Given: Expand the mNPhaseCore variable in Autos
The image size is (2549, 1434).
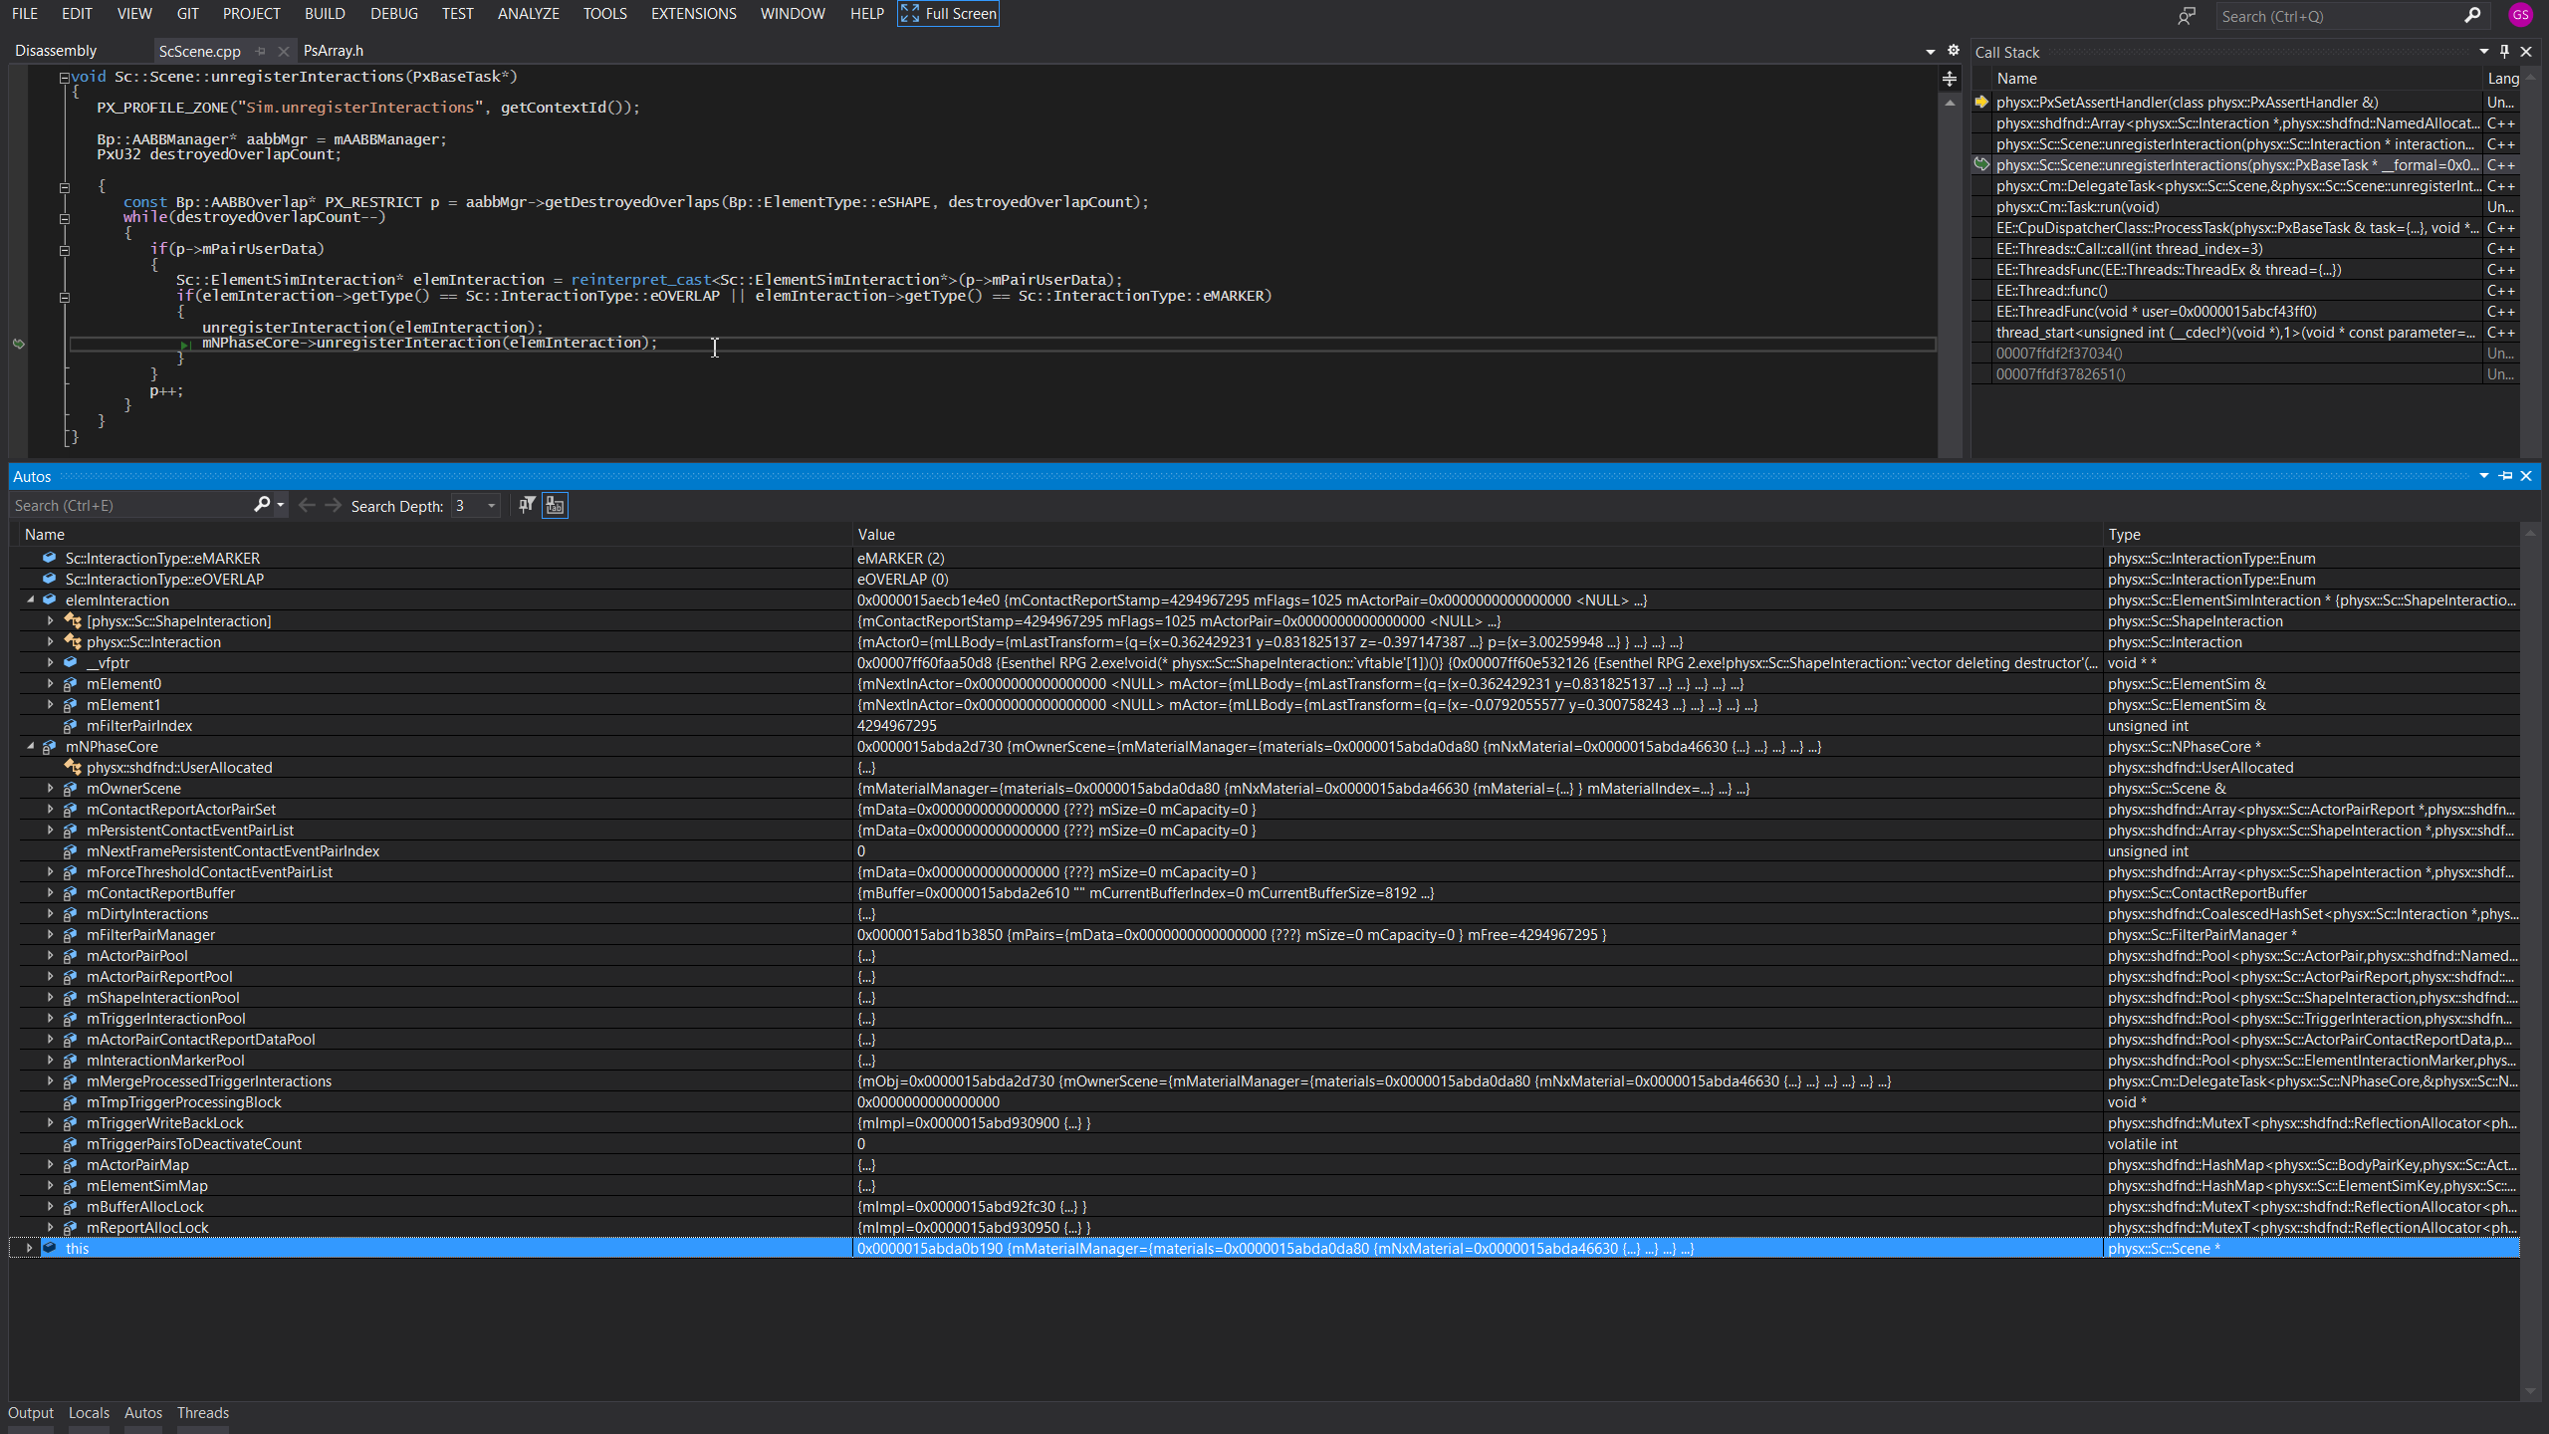Looking at the screenshot, I should (x=29, y=746).
